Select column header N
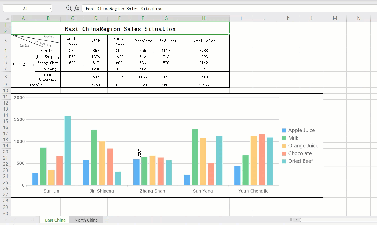The height and width of the screenshot is (225, 377). [x=359, y=18]
